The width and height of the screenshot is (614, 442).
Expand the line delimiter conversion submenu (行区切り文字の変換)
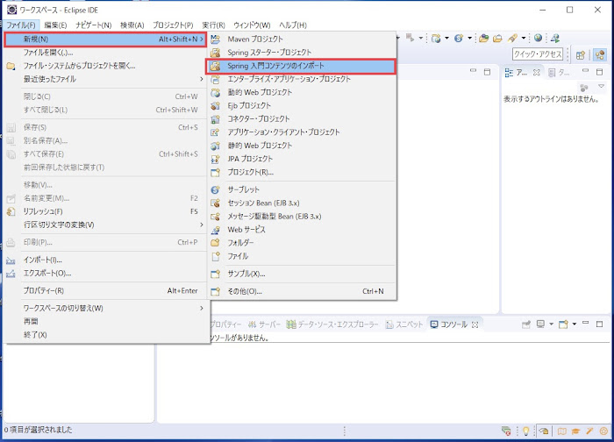pos(106,225)
